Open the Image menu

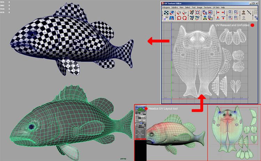[200, 8]
